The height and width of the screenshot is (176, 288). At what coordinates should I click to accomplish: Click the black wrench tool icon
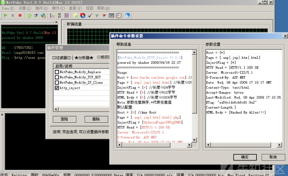pyautogui.click(x=59, y=15)
